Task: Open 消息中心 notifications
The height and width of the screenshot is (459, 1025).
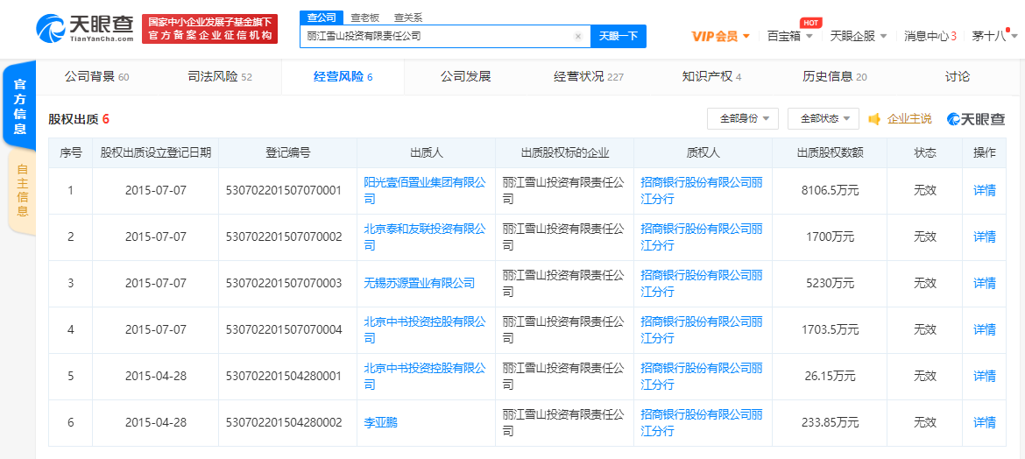Action: (930, 36)
